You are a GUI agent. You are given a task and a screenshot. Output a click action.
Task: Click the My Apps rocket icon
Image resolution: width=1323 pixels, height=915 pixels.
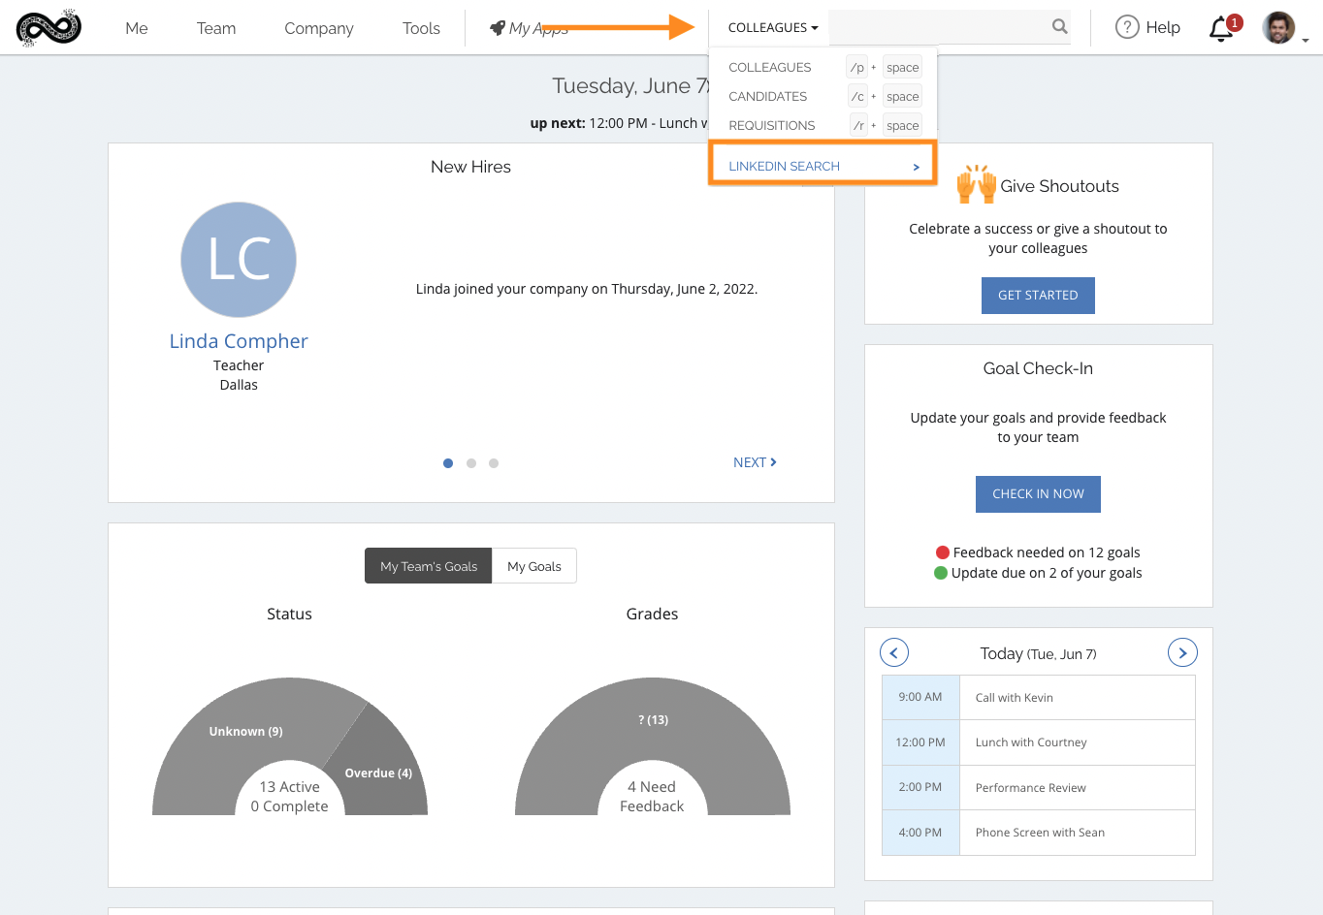pos(498,28)
